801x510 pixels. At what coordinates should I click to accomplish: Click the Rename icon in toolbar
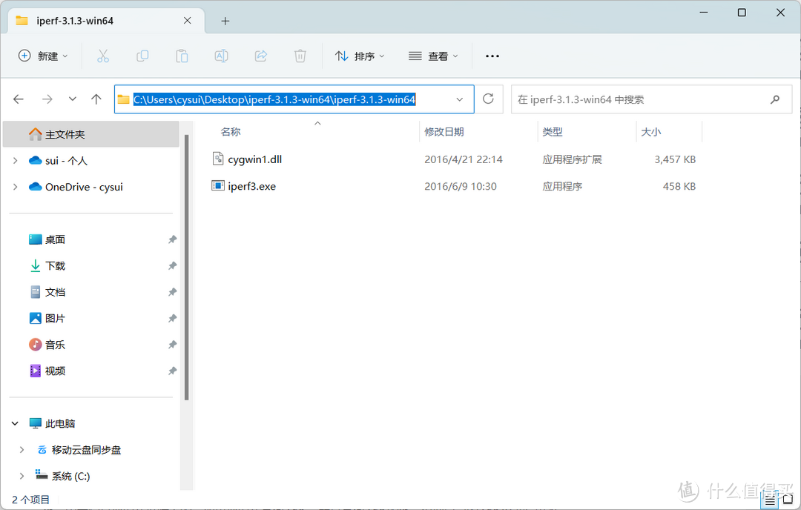tap(221, 56)
